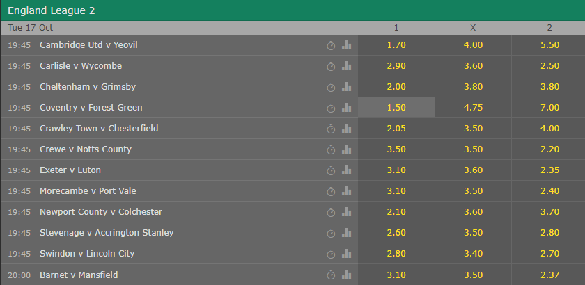Select Coventry home win odds 1.50
The width and height of the screenshot is (585, 285).
click(x=396, y=108)
